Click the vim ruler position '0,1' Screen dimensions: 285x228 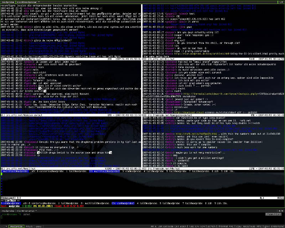click(262, 198)
